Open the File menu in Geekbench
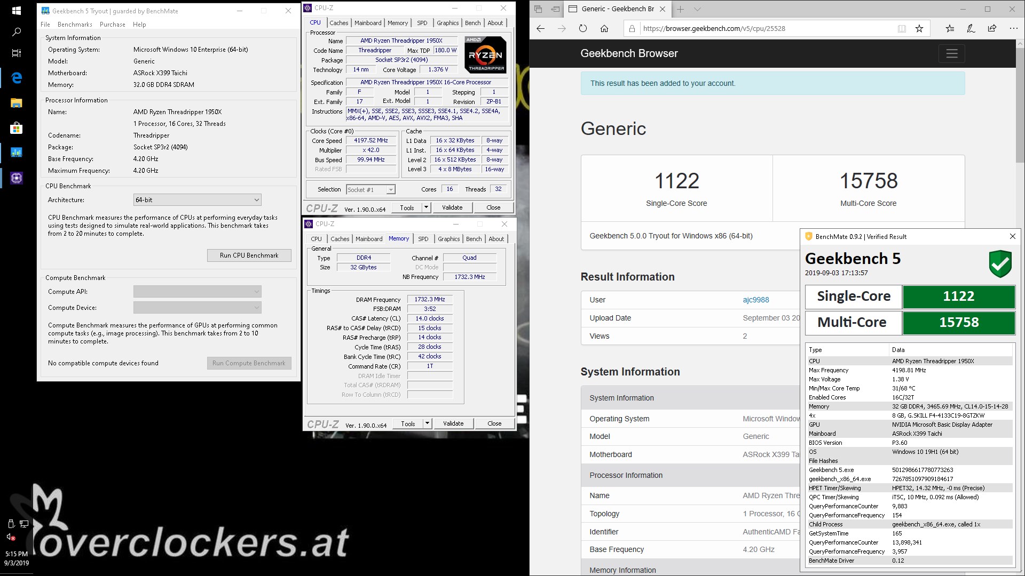Screen dimensions: 1025x576 (x=45, y=25)
